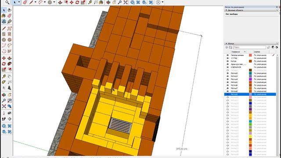Pick Paint Bucket tool in top toolbar
The width and height of the screenshot is (281, 158).
[101, 2]
